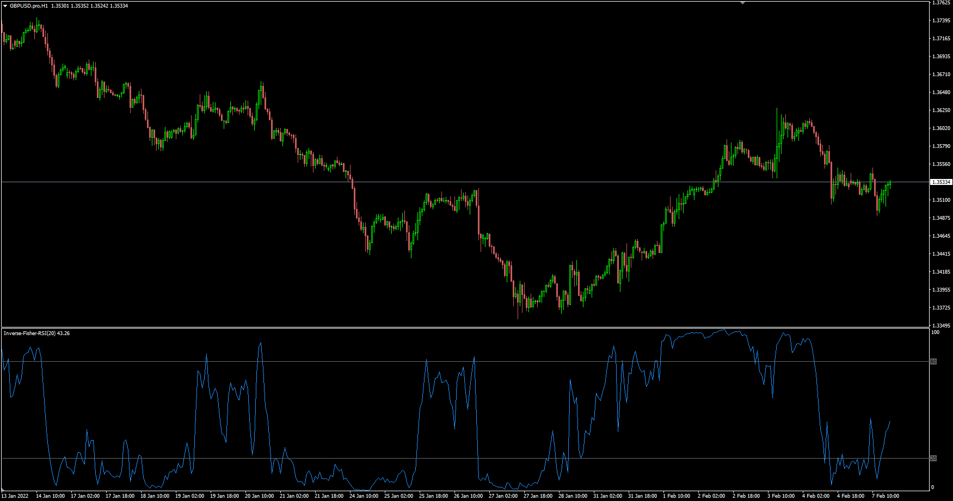Viewport: 953px width, 501px height.
Task: Click the GBPUSD.pro,H1 chart title
Action: tap(27, 5)
